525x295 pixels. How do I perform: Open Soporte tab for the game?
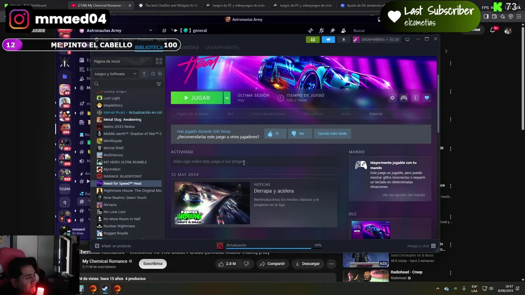point(376,114)
